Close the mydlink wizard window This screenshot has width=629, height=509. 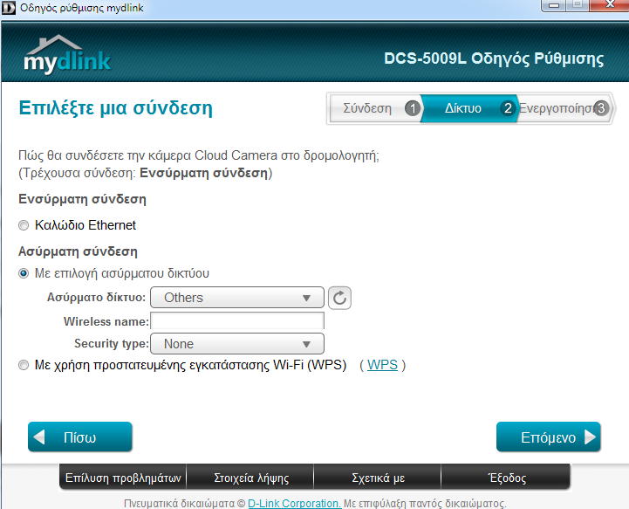(x=609, y=5)
